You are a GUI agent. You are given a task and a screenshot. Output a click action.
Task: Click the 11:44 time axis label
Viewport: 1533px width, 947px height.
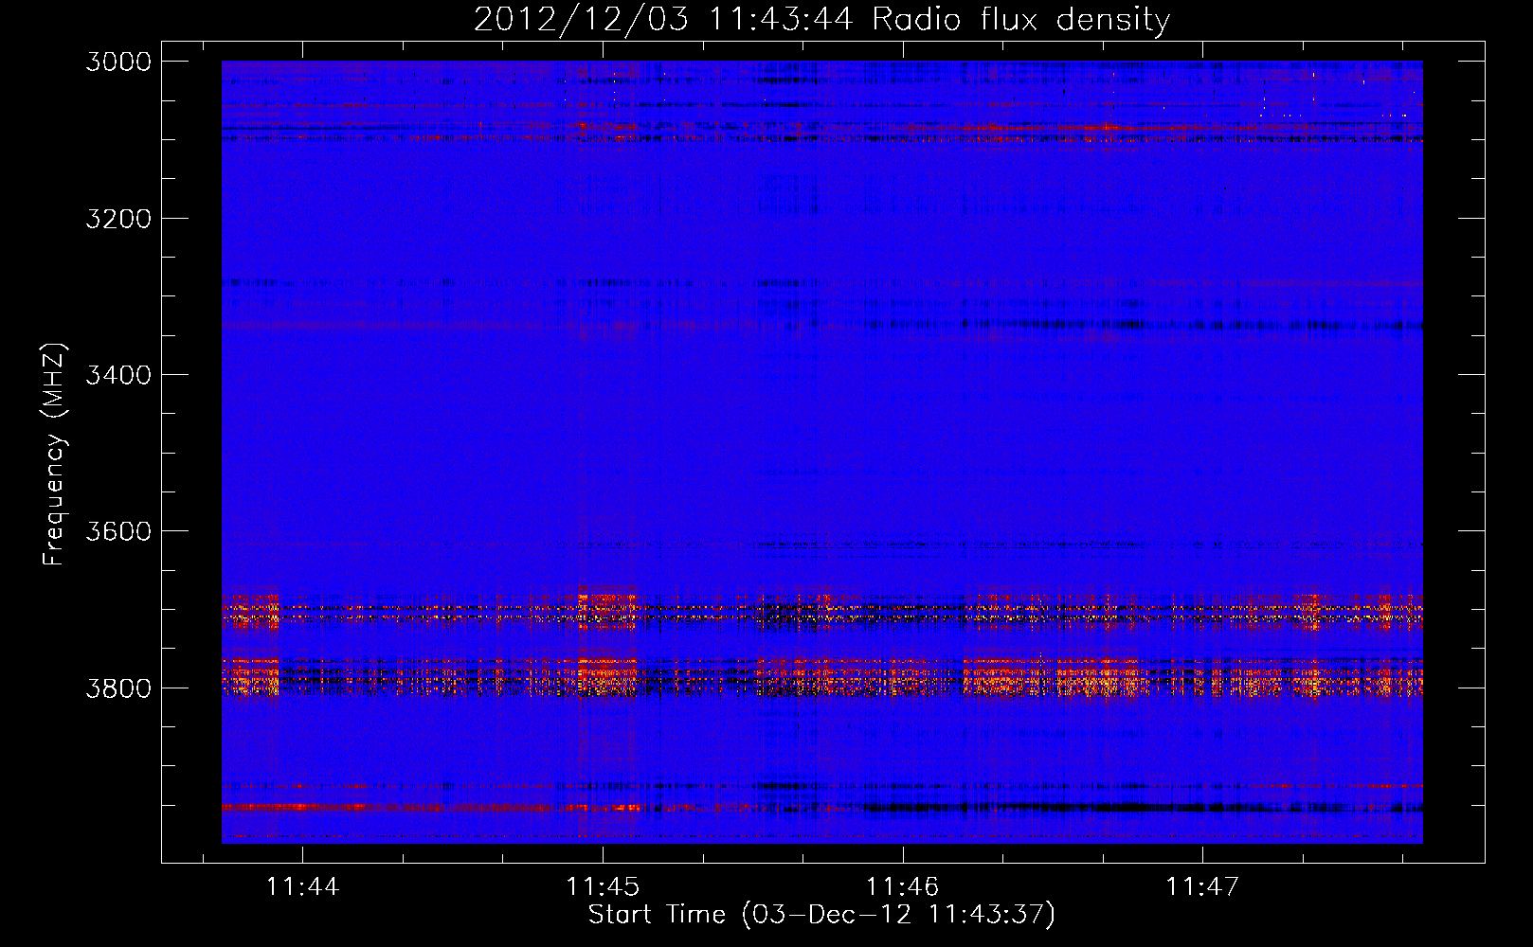302,886
